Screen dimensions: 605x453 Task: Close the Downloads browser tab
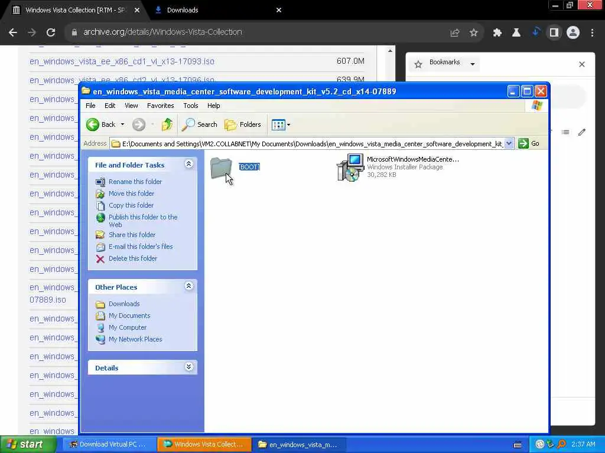coord(279,10)
